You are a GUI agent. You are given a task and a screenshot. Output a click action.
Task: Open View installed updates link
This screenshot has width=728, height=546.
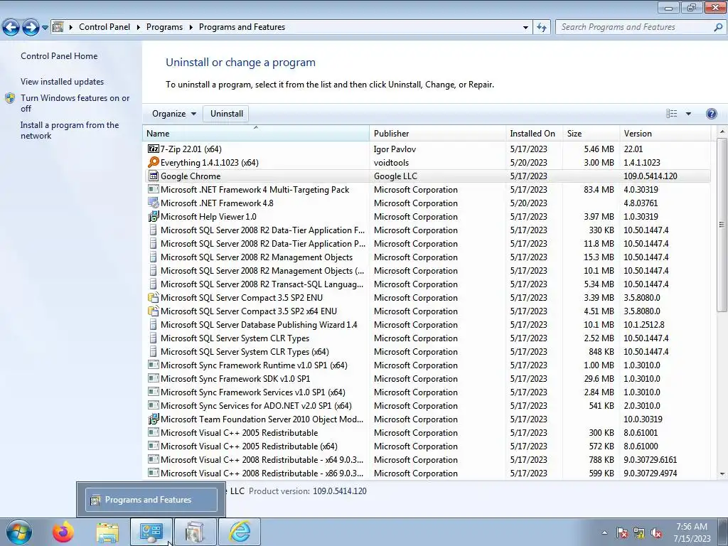63,81
